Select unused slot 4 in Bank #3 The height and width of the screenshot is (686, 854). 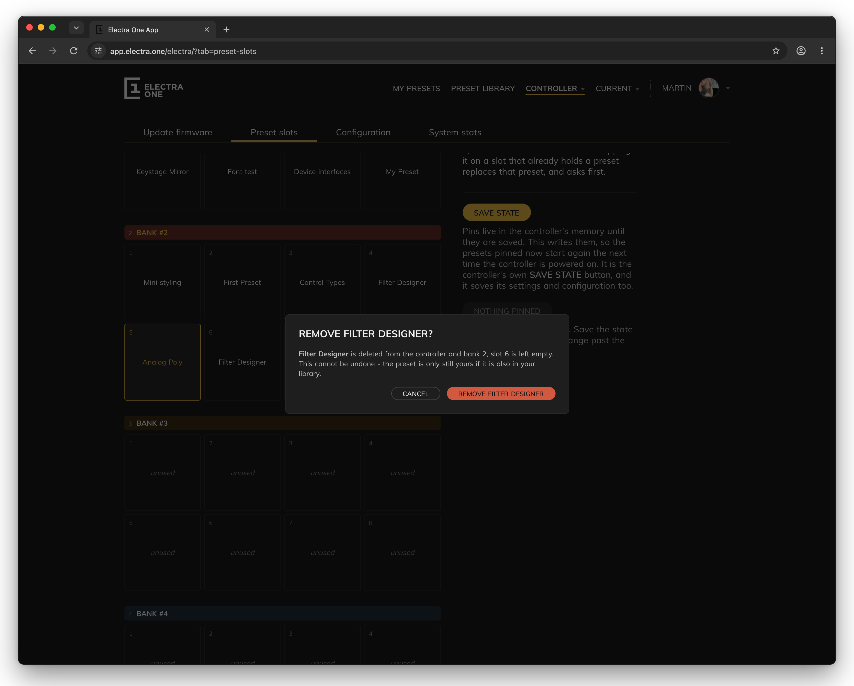click(402, 473)
